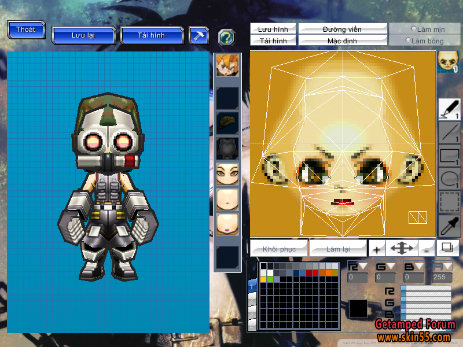Click the Mặc định default button
The image size is (463, 347).
[x=343, y=40]
